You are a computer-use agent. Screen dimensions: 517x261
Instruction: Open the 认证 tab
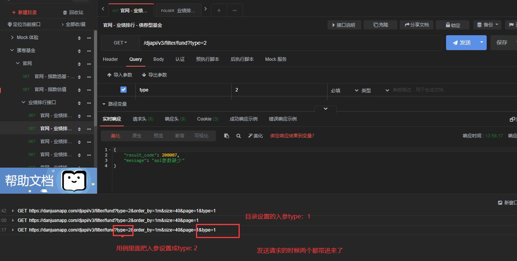coord(180,59)
